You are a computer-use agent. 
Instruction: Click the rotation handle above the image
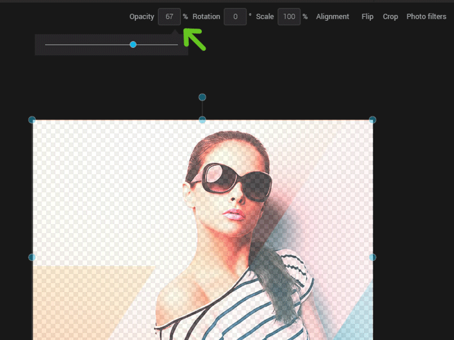[202, 97]
